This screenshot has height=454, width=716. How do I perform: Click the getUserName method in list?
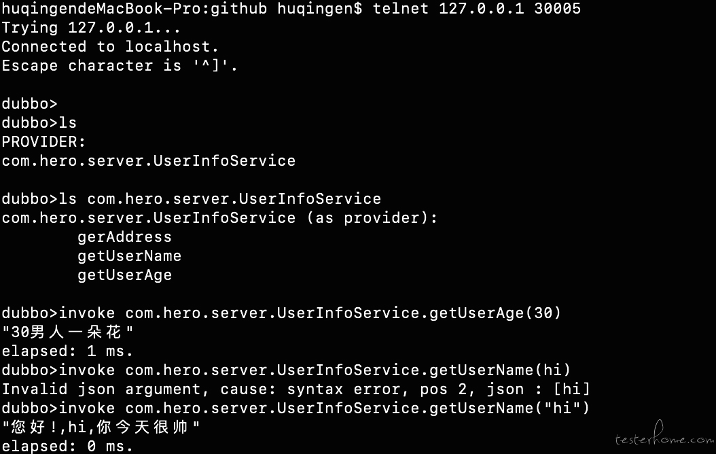129,256
